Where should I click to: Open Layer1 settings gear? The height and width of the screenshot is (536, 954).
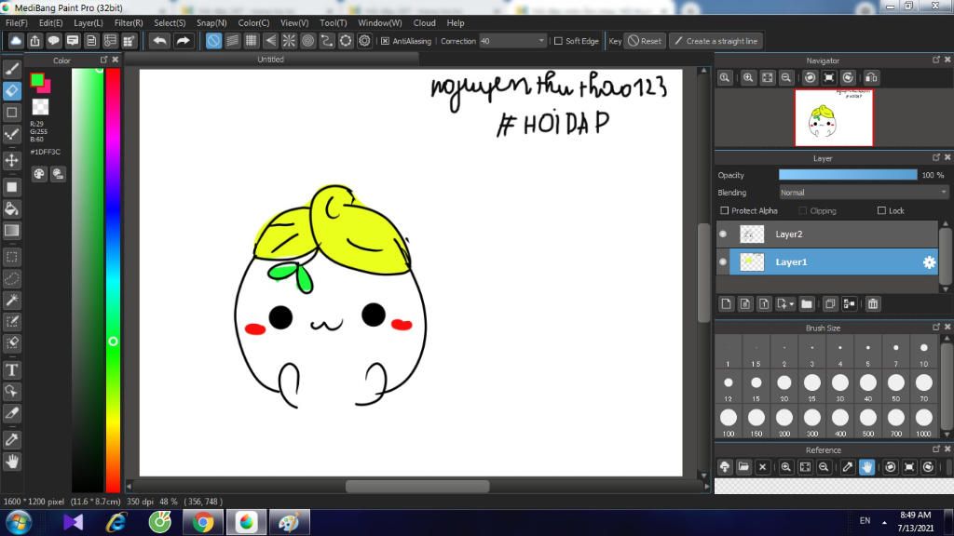[x=929, y=261]
